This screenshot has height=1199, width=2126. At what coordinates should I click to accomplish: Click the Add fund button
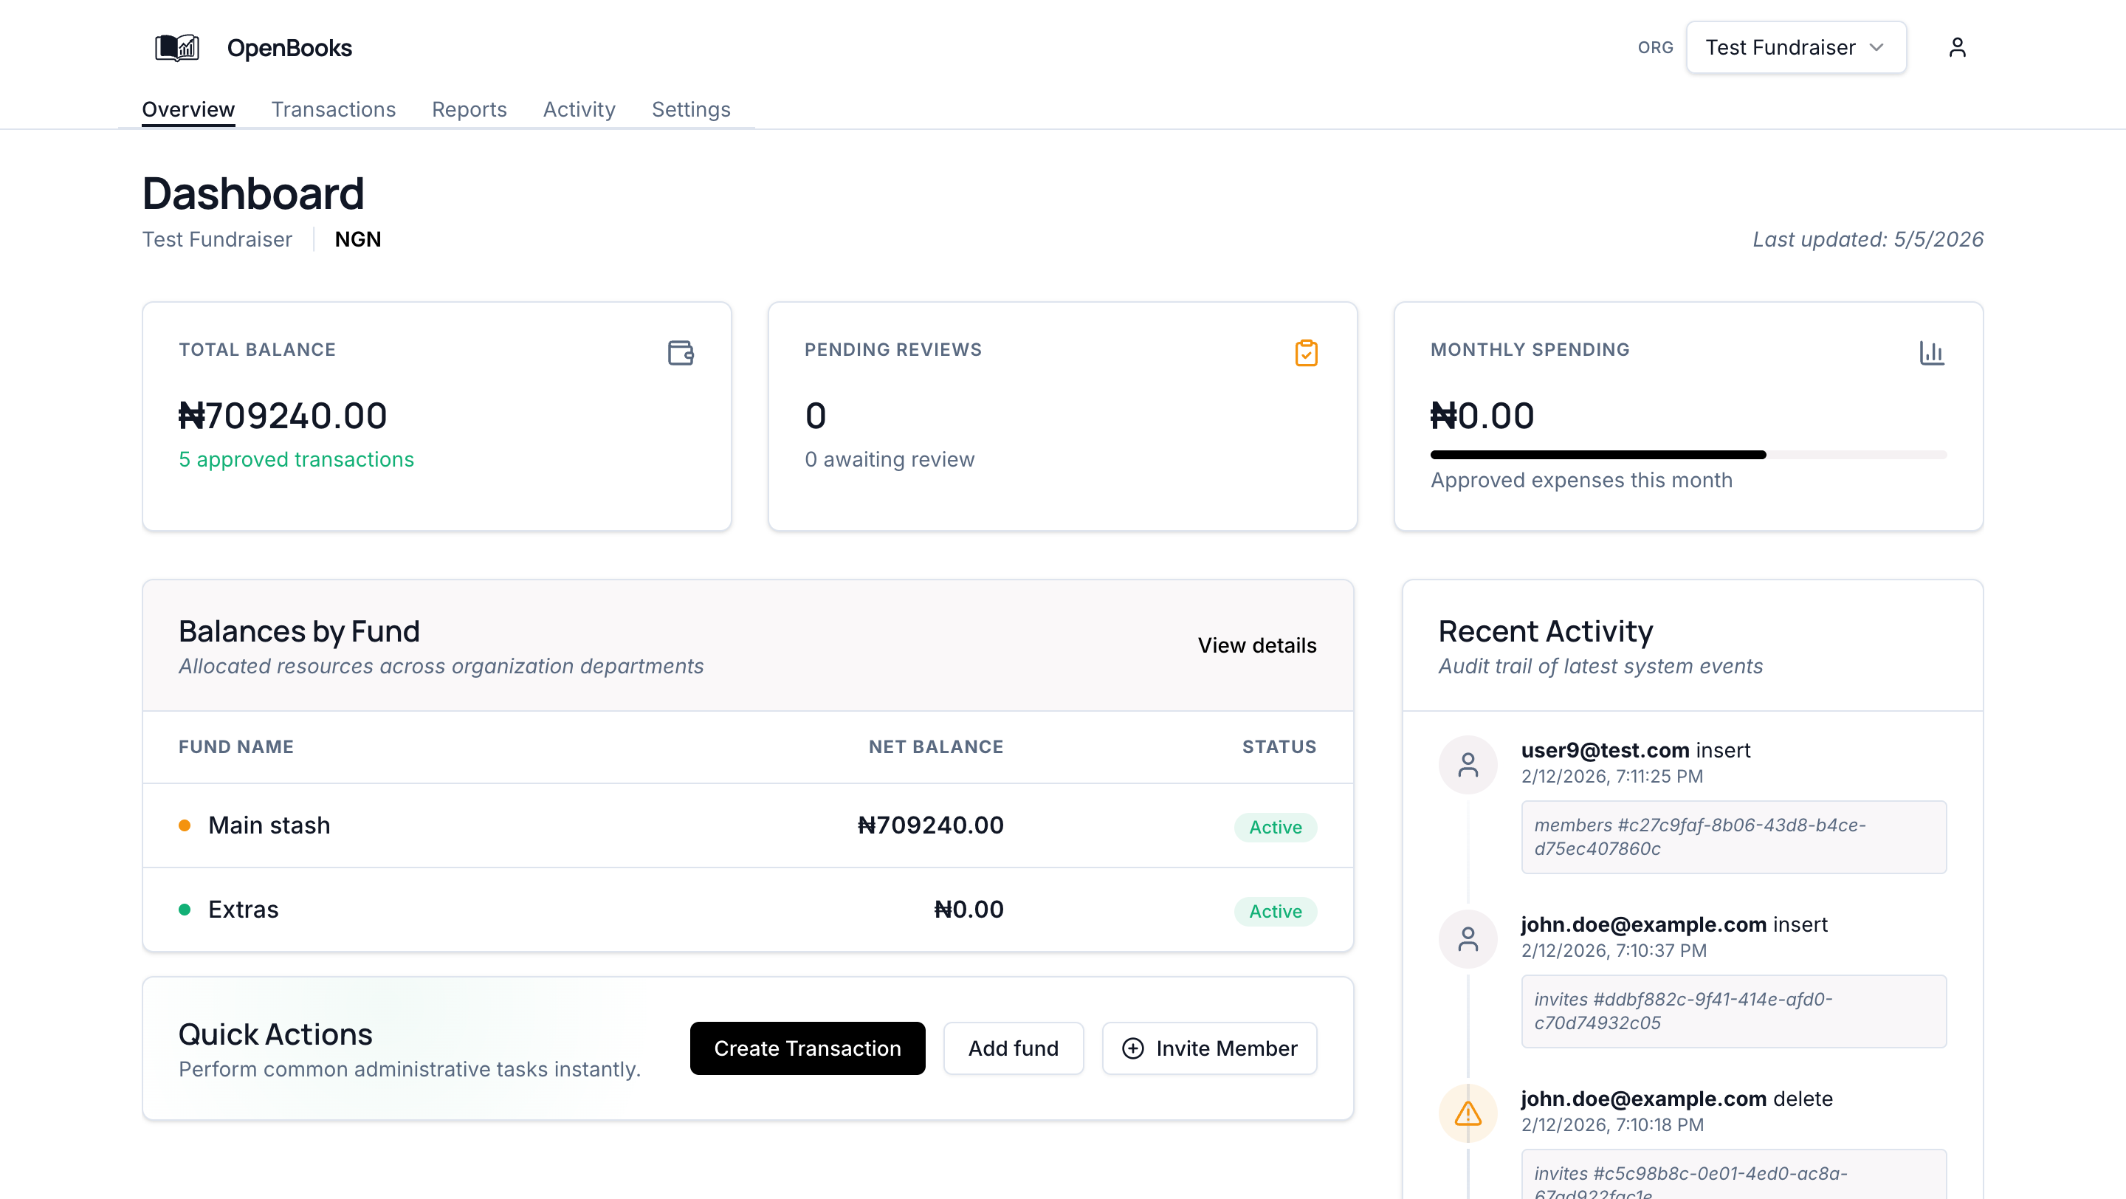(x=1013, y=1048)
